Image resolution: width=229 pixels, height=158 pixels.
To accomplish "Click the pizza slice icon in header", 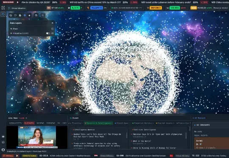I will tap(88, 8).
